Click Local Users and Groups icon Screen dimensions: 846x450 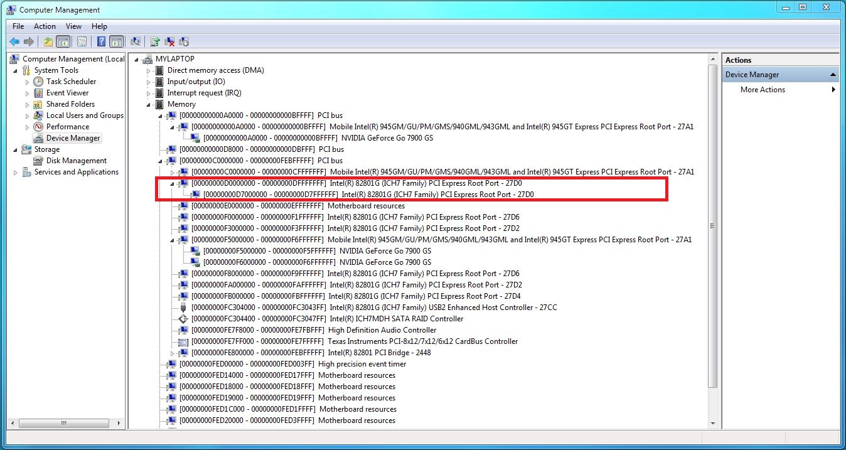(38, 115)
